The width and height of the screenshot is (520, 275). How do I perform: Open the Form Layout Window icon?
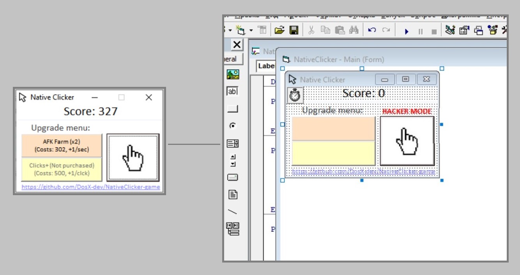478,30
